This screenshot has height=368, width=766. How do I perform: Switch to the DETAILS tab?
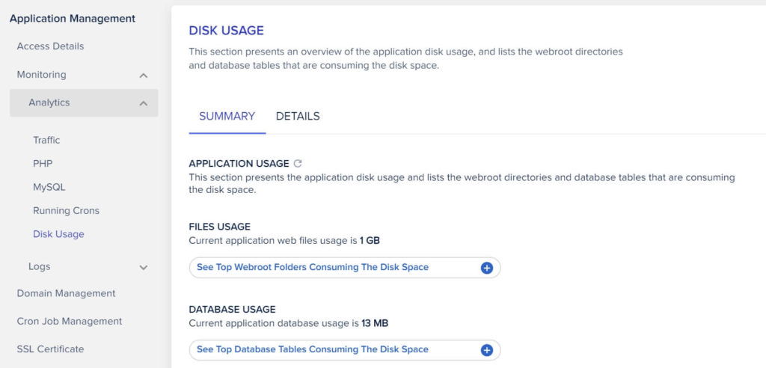[x=298, y=117]
